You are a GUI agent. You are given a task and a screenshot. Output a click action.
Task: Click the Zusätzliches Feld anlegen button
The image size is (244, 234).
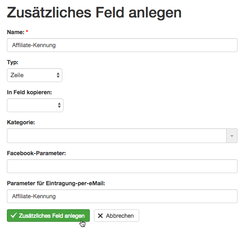point(49,216)
